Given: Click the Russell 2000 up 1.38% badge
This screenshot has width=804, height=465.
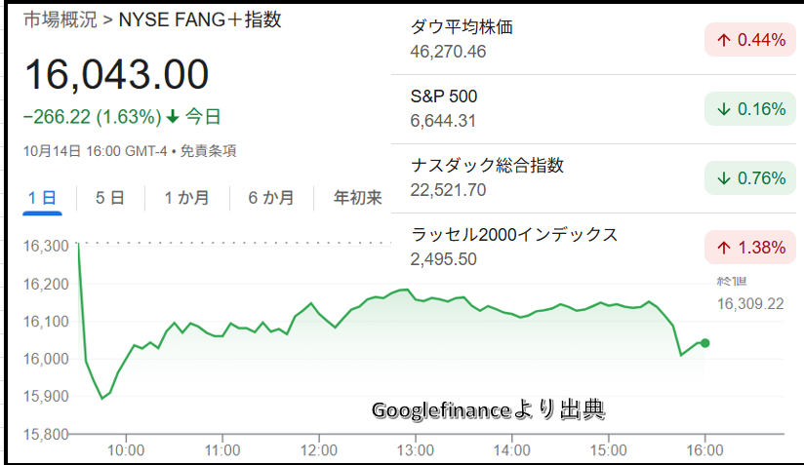Looking at the screenshot, I should coord(746,248).
